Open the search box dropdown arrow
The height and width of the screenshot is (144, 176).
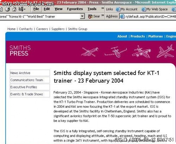pos(82,16)
